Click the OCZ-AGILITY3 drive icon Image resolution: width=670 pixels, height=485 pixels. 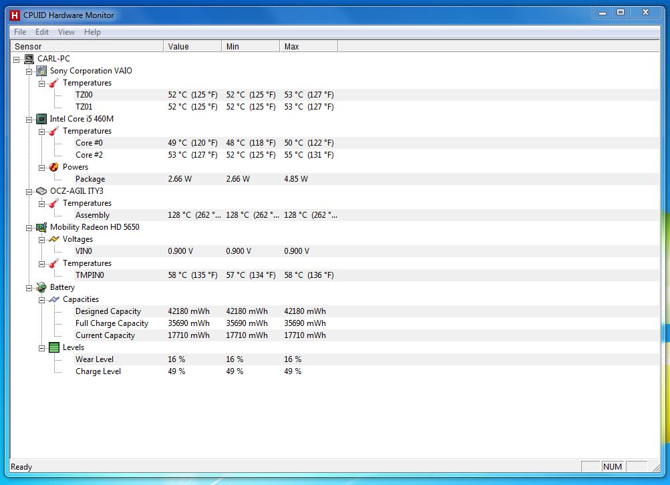coord(41,191)
